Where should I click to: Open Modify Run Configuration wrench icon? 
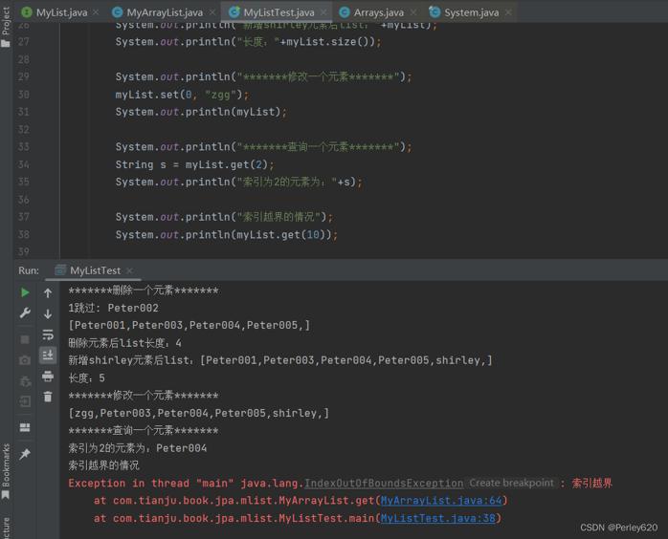[x=25, y=313]
